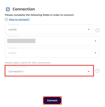
Task: Focus the Subdomain field containing scytale
Action: [x=49, y=29]
